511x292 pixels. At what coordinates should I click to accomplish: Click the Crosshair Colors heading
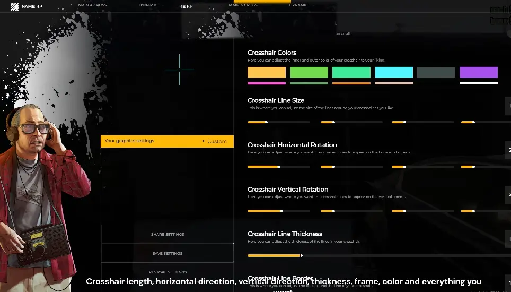tap(272, 53)
